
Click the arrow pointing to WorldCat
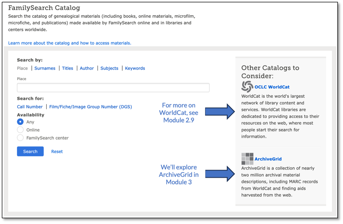tap(220, 112)
